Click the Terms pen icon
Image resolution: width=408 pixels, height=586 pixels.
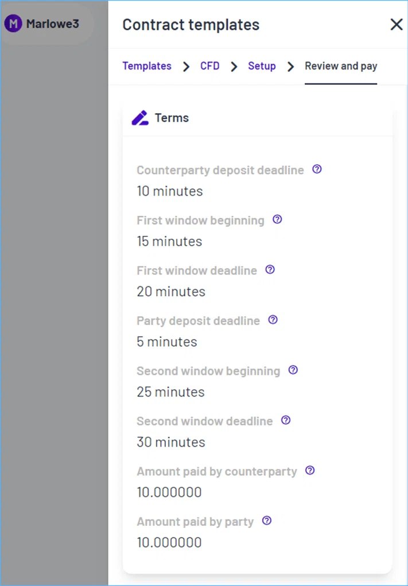[140, 118]
